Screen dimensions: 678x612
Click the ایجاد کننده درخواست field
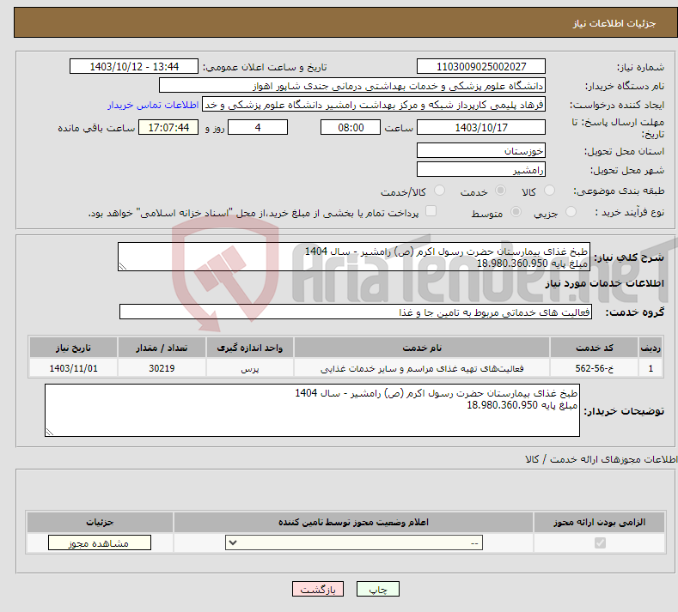(374, 105)
